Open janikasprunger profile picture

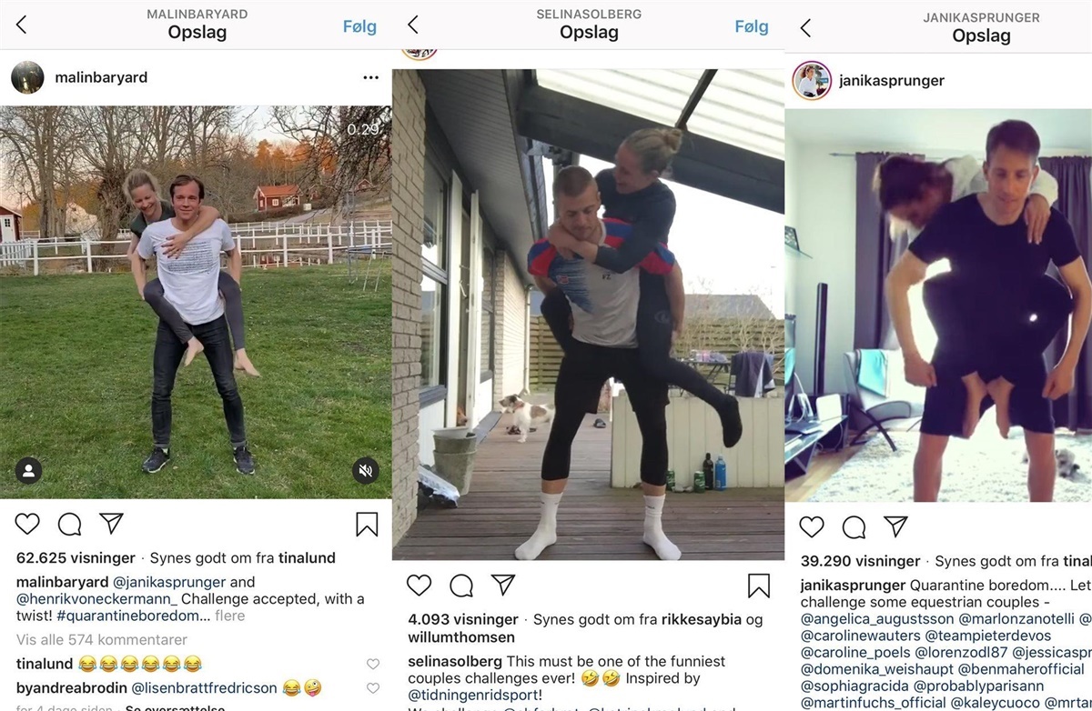812,81
